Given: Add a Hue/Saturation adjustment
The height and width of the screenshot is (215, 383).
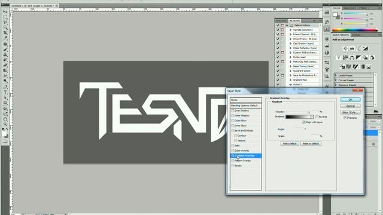Looking at the screenshot, I should click(x=345, y=57).
